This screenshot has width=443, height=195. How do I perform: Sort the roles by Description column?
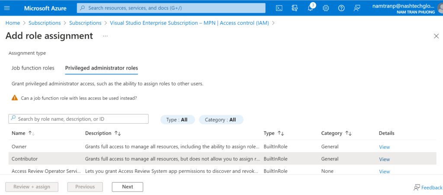point(118,133)
